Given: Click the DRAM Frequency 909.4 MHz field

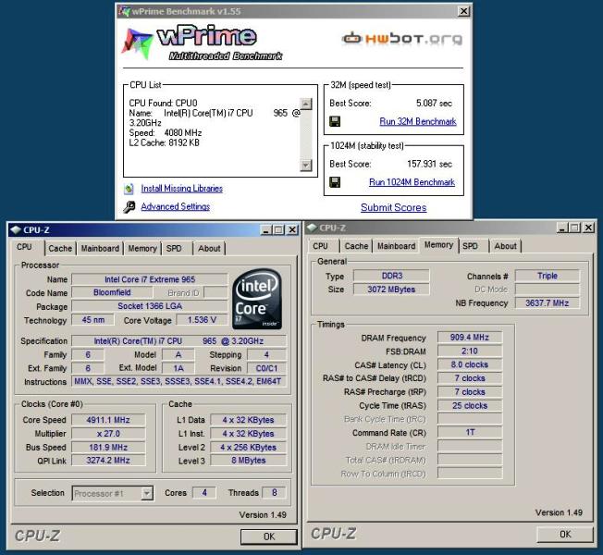Looking at the screenshot, I should pyautogui.click(x=470, y=338).
